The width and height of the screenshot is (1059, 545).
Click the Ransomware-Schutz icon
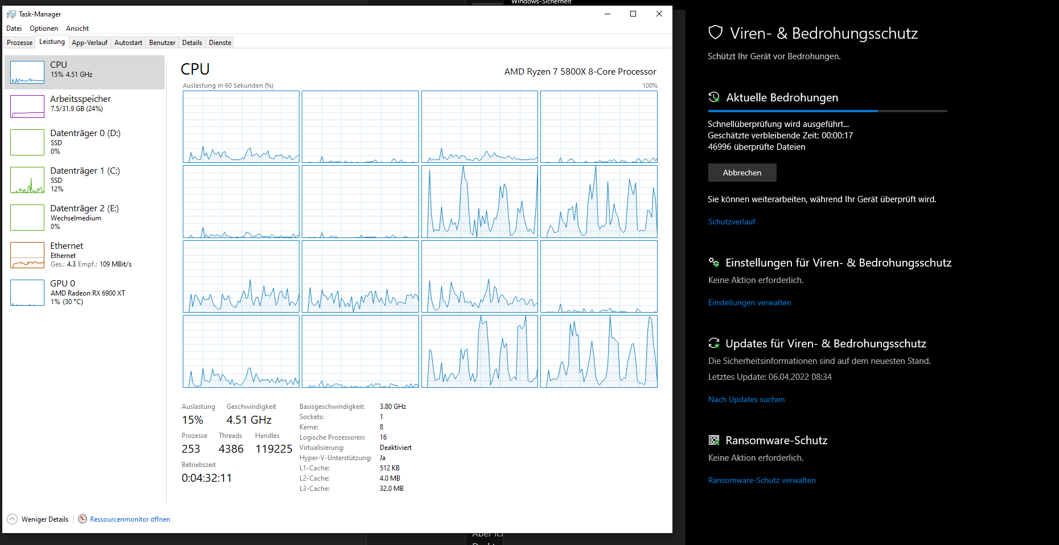[714, 440]
